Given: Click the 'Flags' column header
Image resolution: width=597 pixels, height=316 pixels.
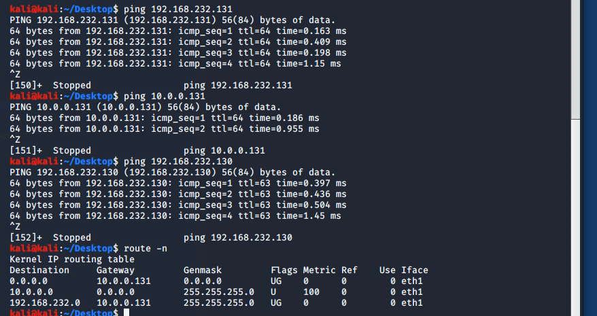Looking at the screenshot, I should pyautogui.click(x=284, y=270).
